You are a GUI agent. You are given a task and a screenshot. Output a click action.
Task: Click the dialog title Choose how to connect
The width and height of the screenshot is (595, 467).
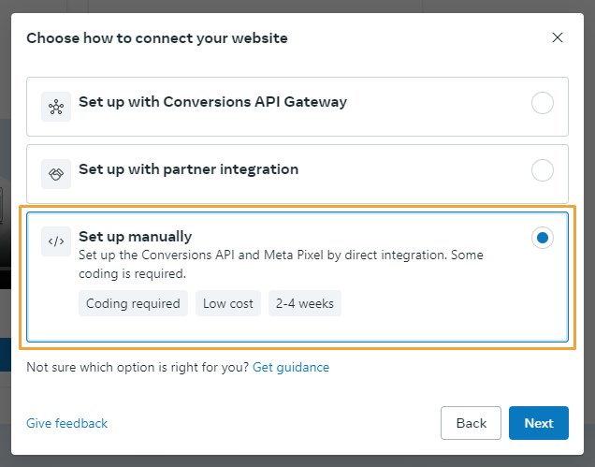(157, 38)
